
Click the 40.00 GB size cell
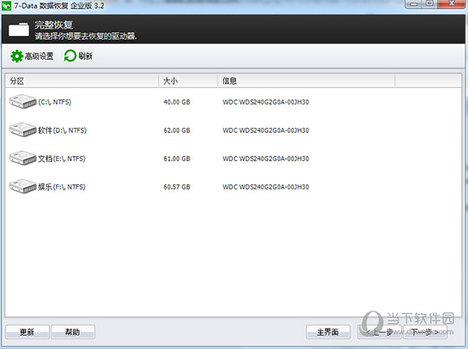coord(177,102)
